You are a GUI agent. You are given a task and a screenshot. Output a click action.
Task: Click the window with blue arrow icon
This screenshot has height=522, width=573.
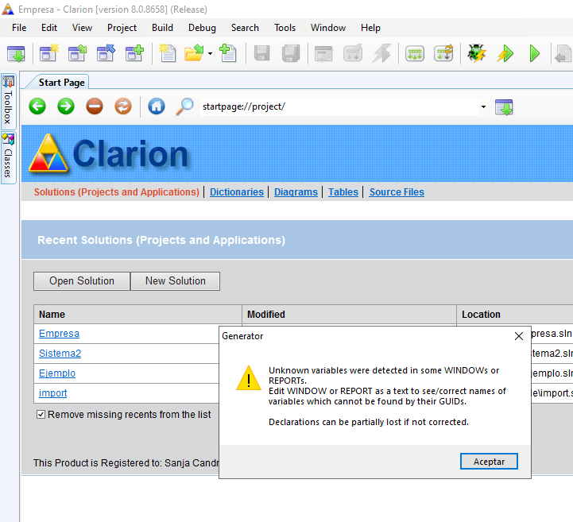click(x=106, y=53)
